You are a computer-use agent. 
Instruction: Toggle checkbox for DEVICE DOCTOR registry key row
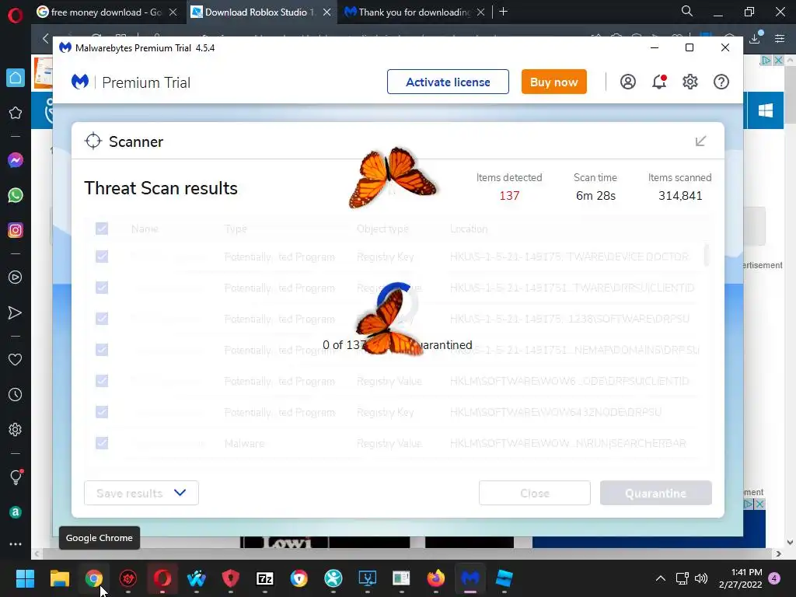[102, 257]
